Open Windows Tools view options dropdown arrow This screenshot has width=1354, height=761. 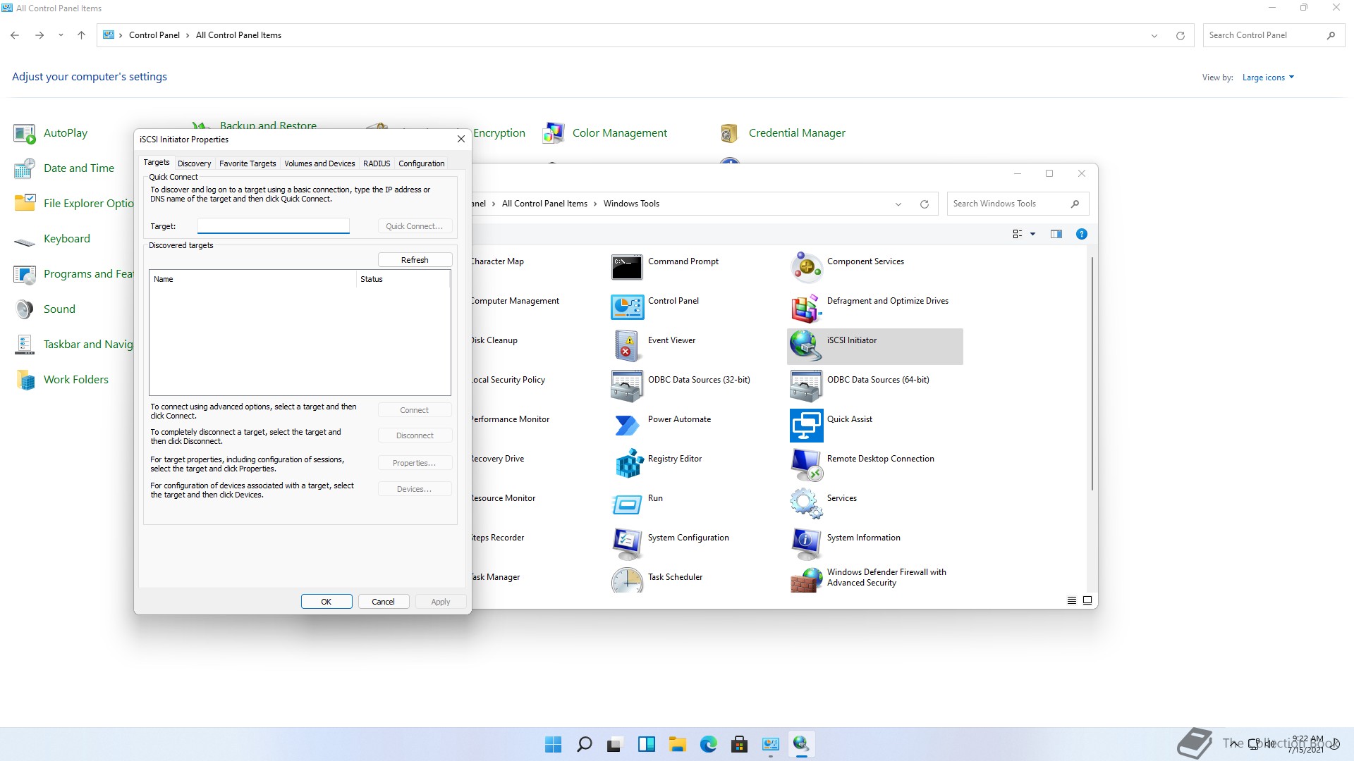tap(1032, 234)
